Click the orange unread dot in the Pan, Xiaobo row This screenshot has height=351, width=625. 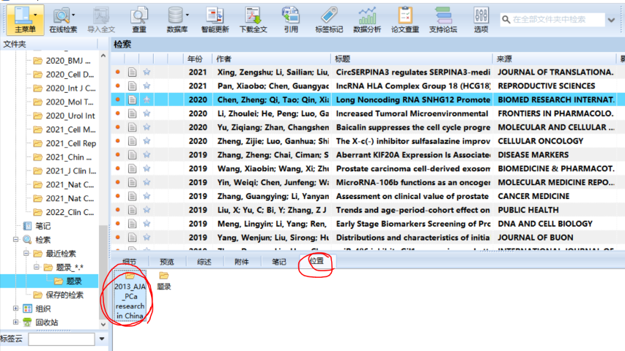117,86
